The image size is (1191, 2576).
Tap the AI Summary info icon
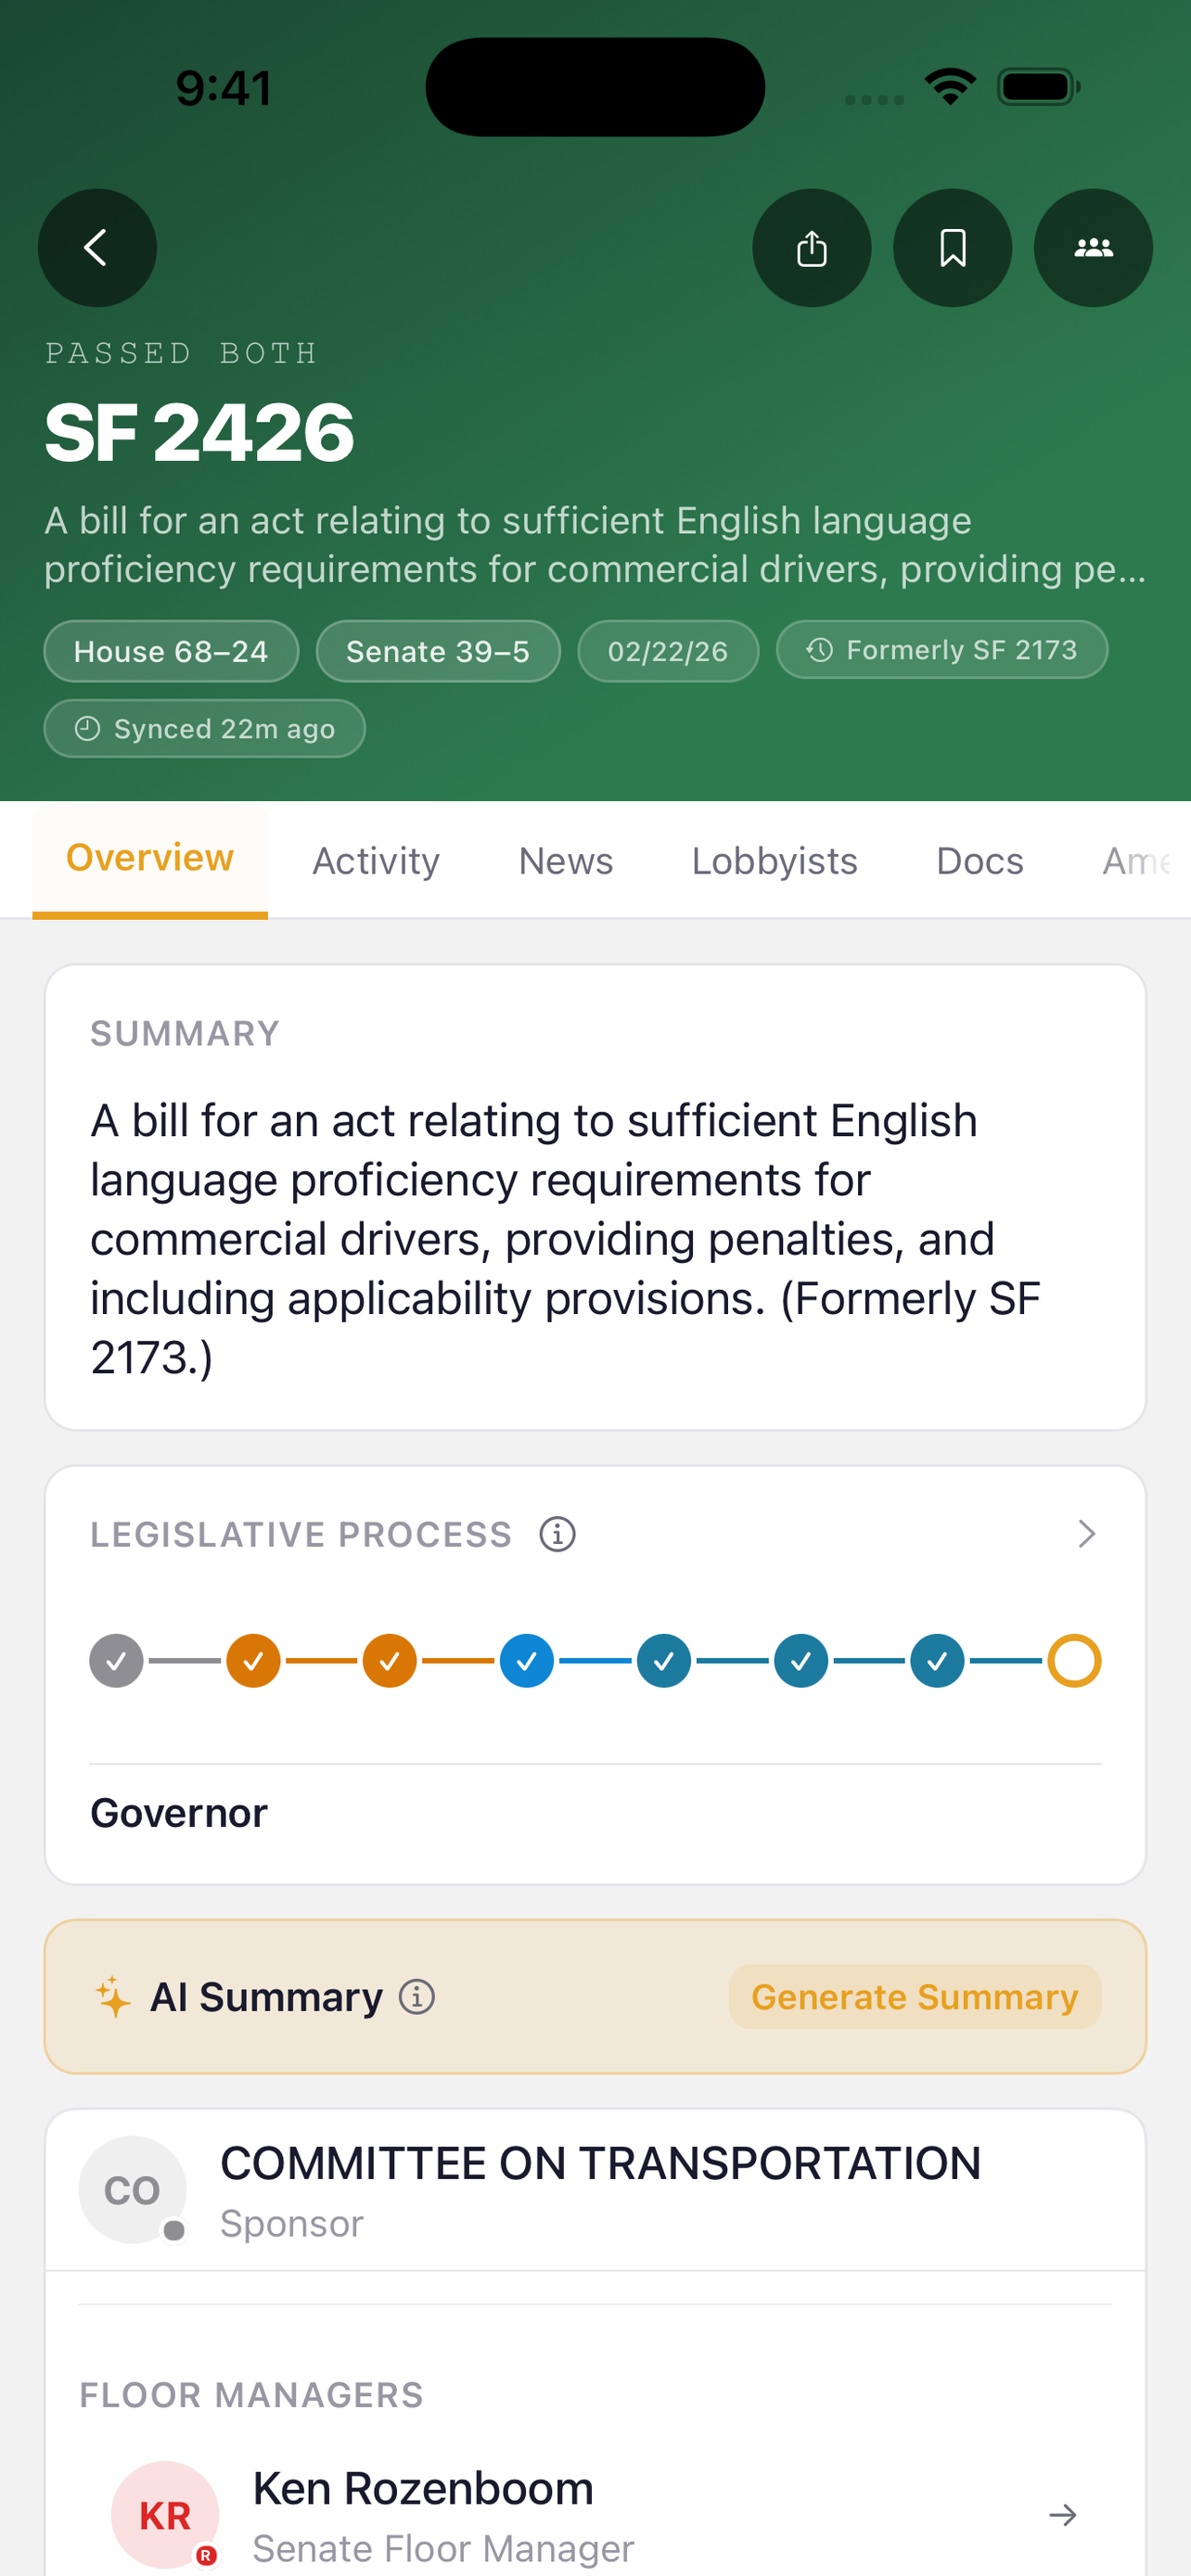coord(417,1996)
